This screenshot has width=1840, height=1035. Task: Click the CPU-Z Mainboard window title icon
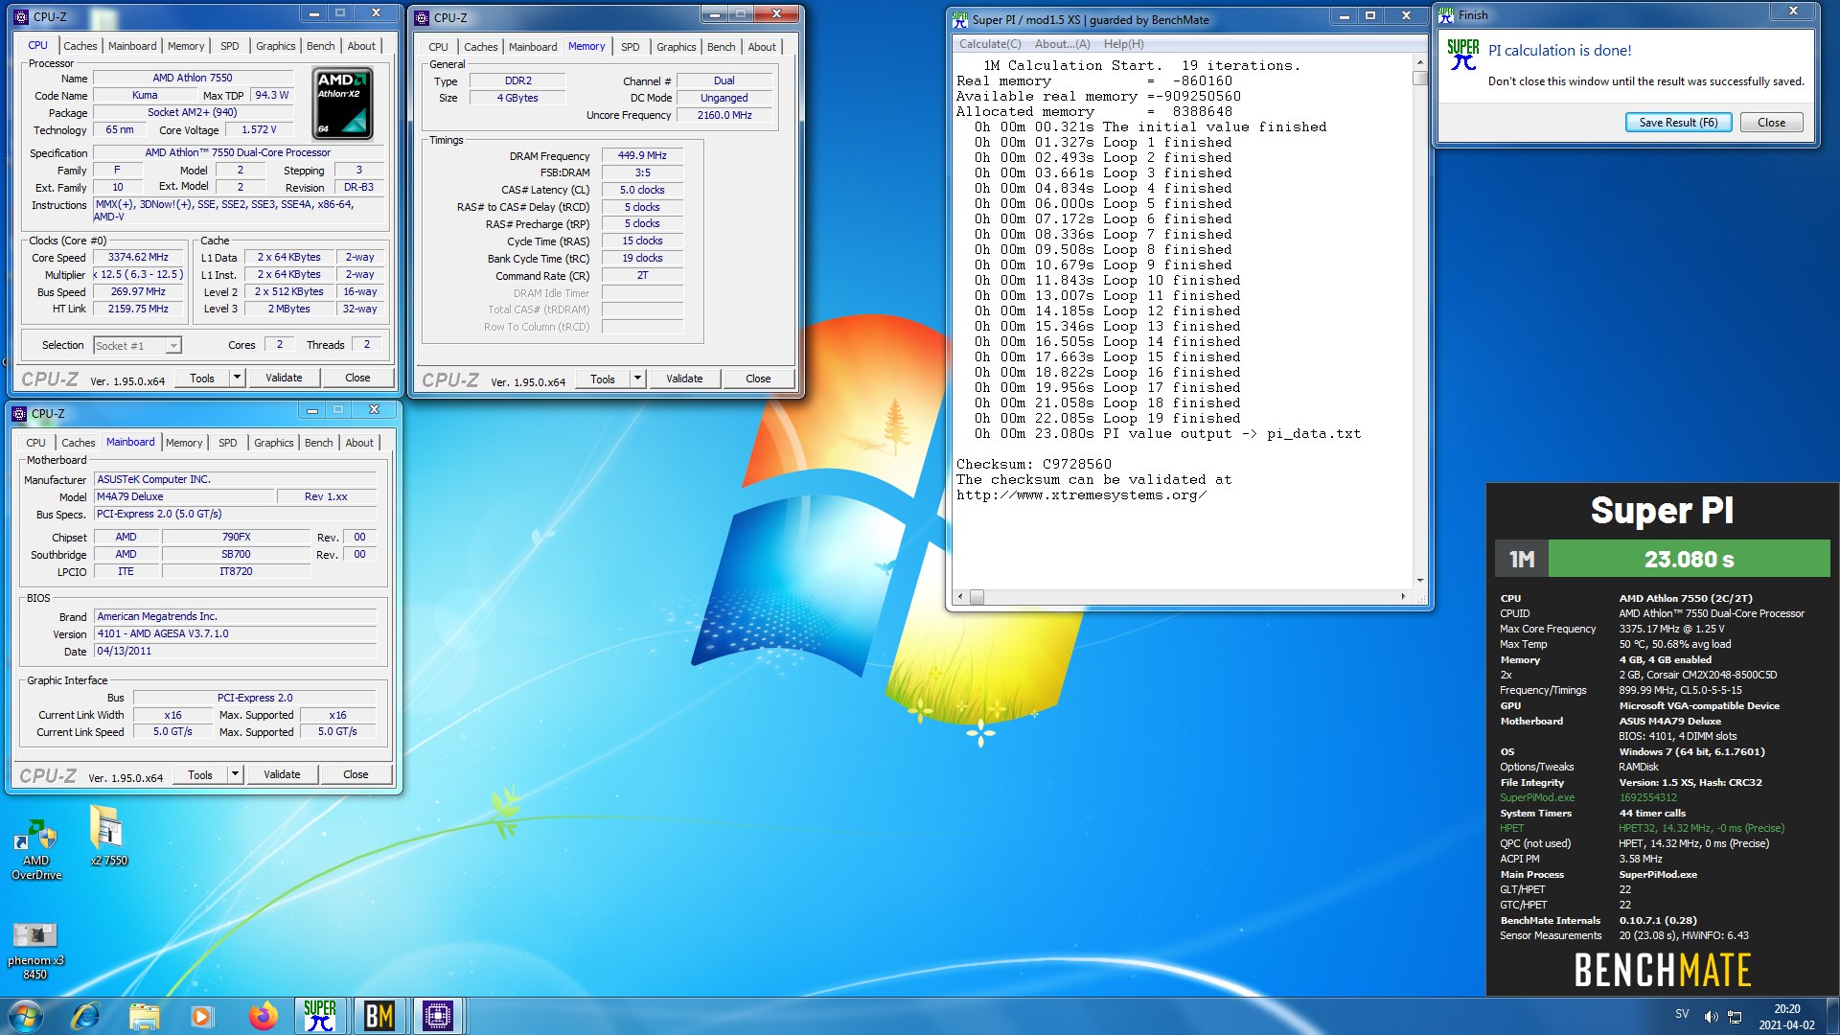(x=19, y=414)
